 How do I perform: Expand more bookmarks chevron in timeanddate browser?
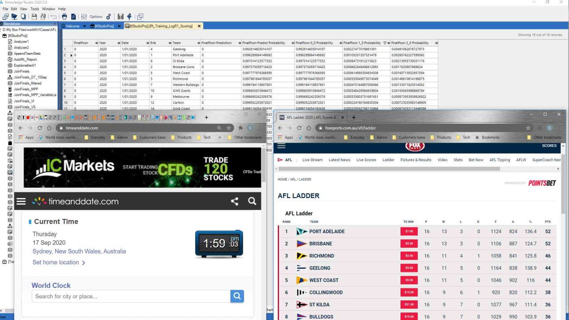coord(220,138)
